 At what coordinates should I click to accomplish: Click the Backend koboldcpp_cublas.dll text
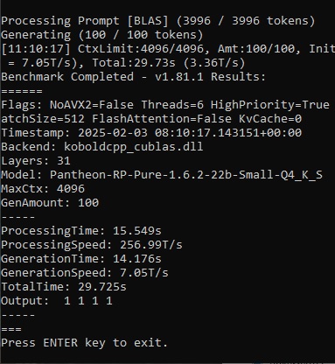102,147
